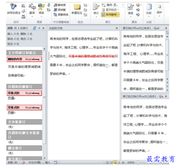Convert text with 简转繁
Image resolution: width=177 pixels, height=167 pixels.
[x=60, y=10]
